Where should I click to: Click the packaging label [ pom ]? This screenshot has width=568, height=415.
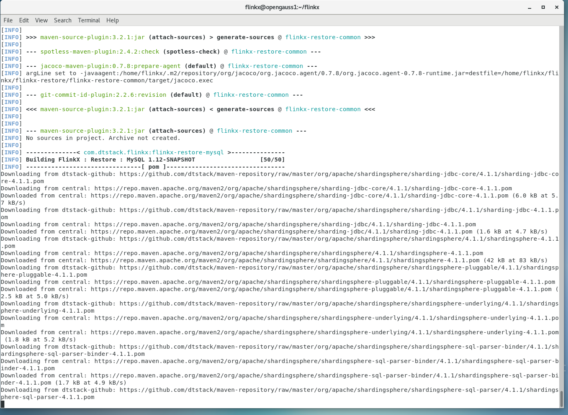pyautogui.click(x=154, y=167)
